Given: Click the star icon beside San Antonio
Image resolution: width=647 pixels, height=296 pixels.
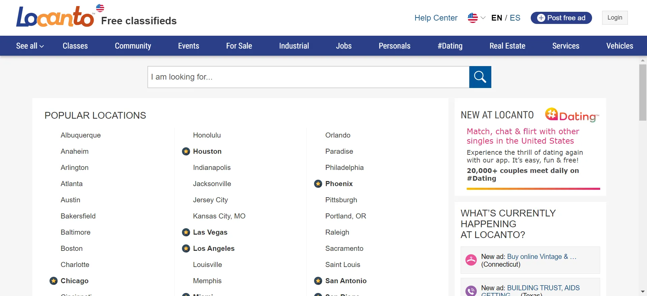Looking at the screenshot, I should [x=318, y=281].
